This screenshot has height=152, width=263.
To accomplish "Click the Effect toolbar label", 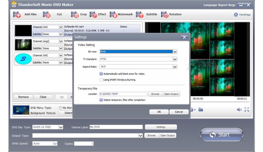I will 102,14.
